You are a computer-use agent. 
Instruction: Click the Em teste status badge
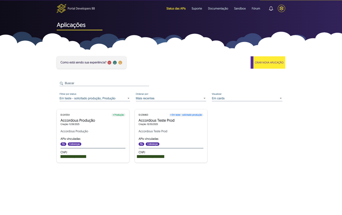tap(186, 115)
